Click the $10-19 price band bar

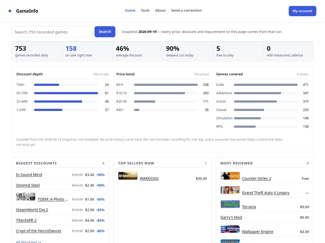tap(166, 93)
